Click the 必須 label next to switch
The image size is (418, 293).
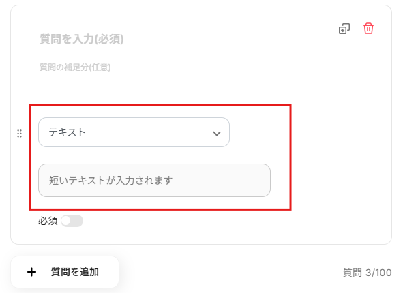click(48, 221)
